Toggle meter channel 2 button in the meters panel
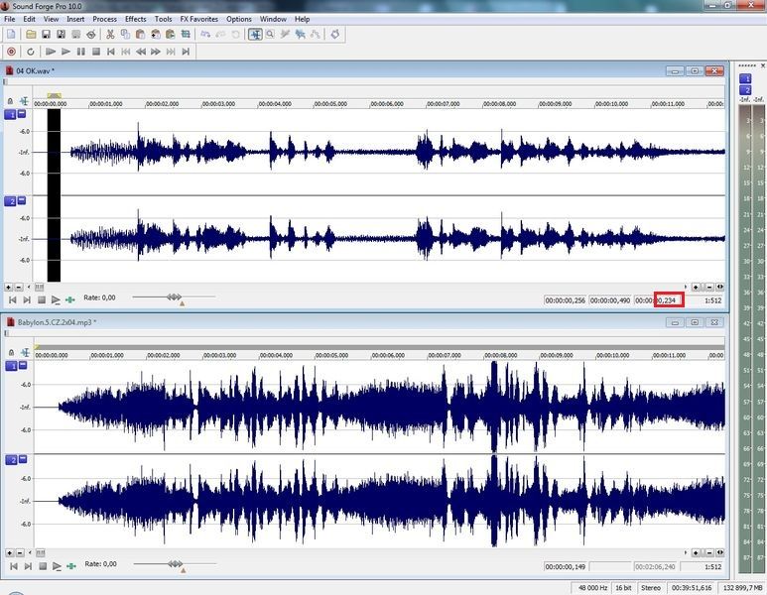 click(745, 90)
